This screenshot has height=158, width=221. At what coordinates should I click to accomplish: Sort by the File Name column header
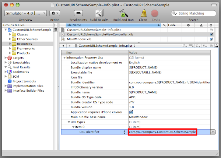(113, 25)
